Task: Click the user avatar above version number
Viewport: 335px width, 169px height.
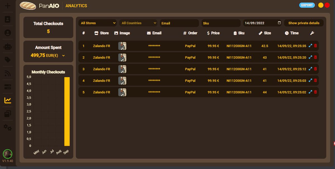Action: tap(8, 154)
